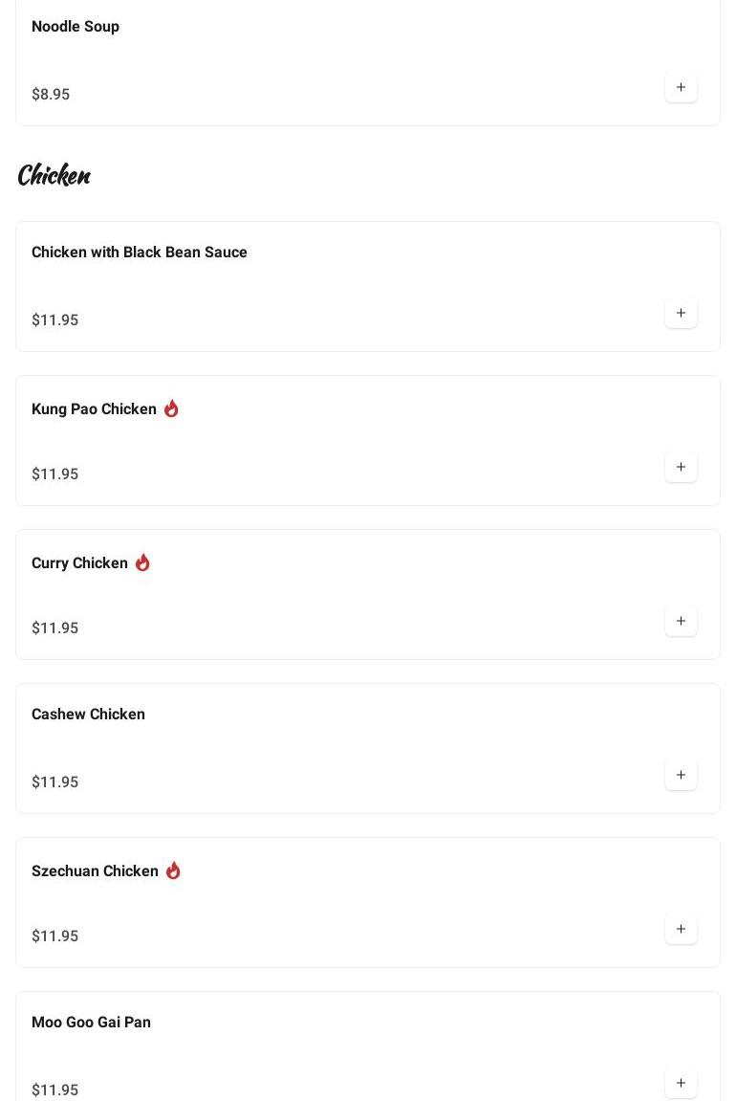Add Kung Pao Chicken to cart
The image size is (736, 1101).
tap(681, 467)
